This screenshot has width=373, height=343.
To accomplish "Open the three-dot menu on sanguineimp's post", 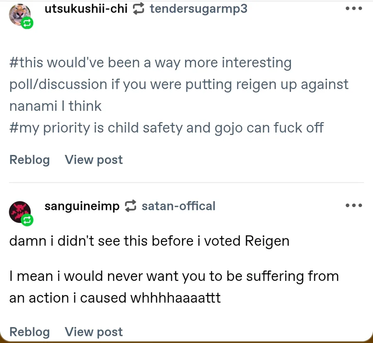I will point(354,205).
